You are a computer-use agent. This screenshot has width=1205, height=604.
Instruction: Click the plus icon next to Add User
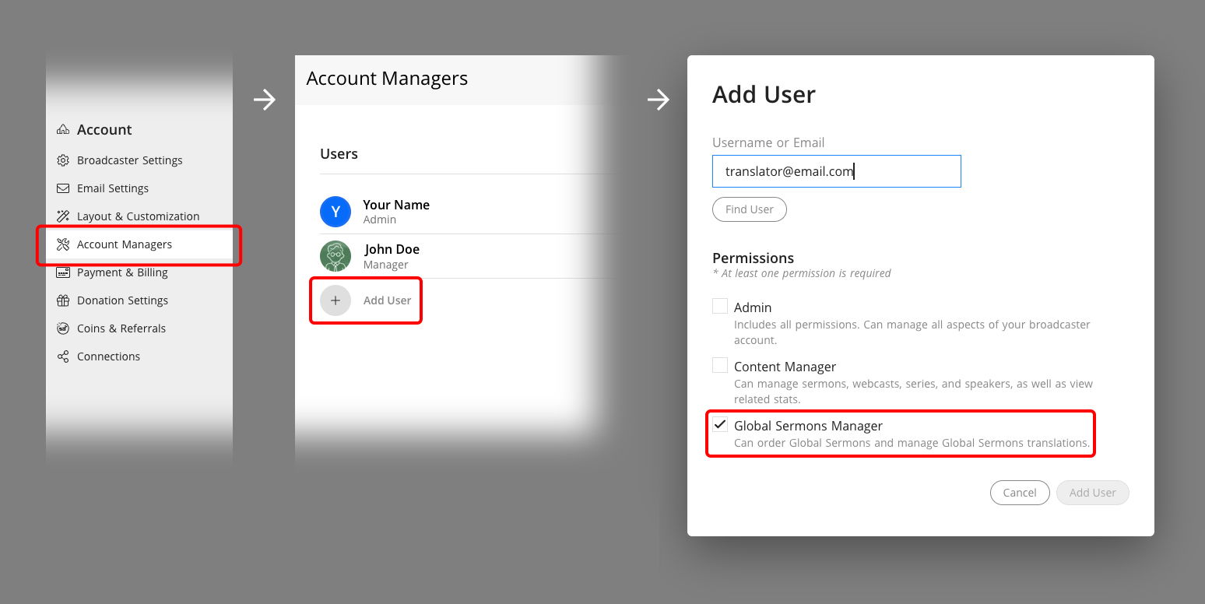pos(335,300)
